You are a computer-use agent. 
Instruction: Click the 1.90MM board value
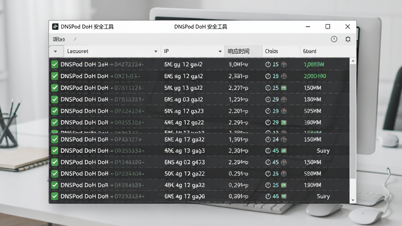312,185
